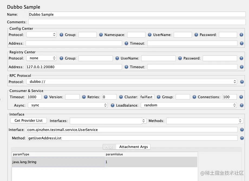Open the Registry Center Protocol dropdown
The height and width of the screenshot is (181, 249).
41,58
